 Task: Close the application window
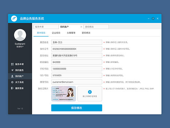158,18
